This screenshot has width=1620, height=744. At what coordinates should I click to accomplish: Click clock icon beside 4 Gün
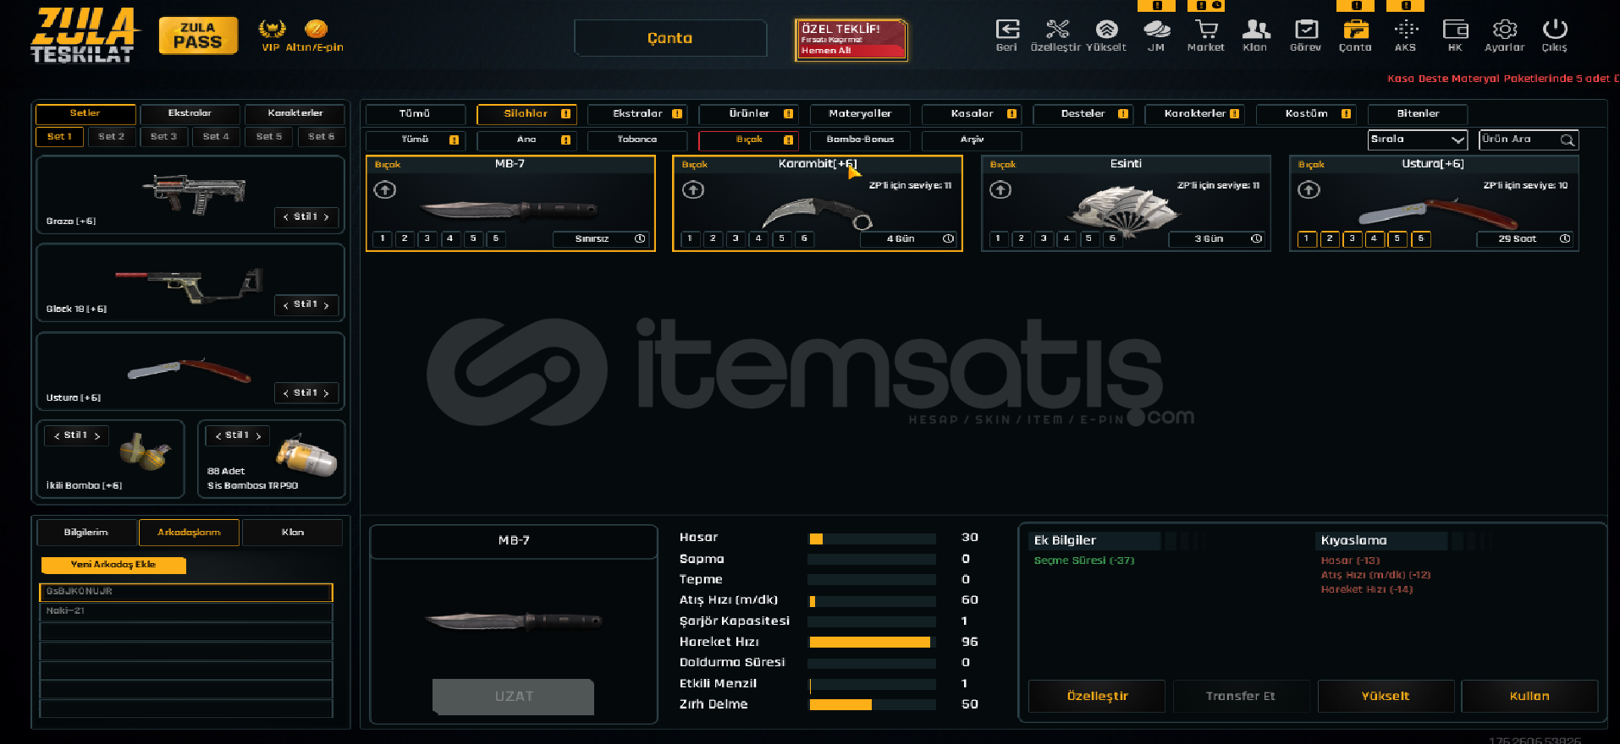[x=948, y=239]
